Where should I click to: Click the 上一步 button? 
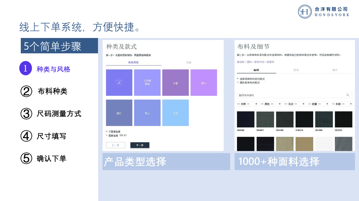tap(116, 145)
